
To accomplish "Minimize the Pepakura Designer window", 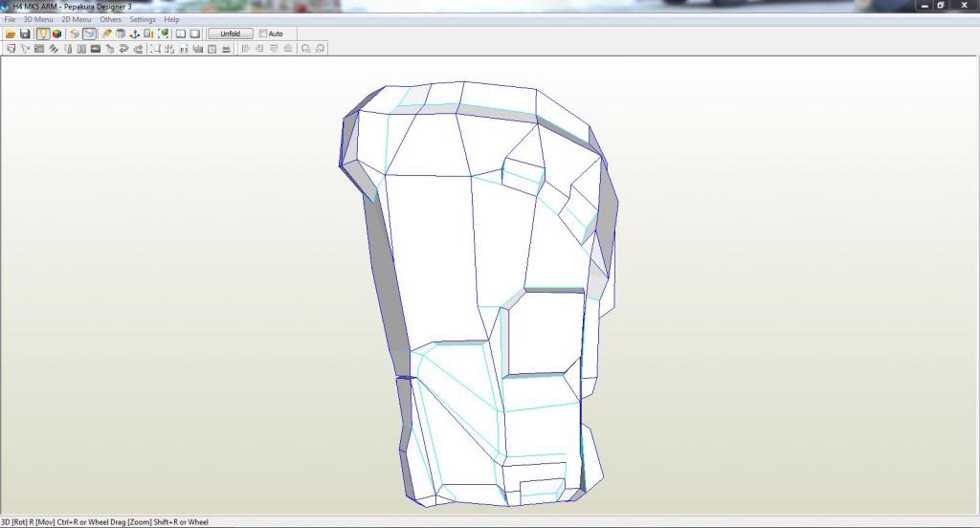I will pos(924,6).
